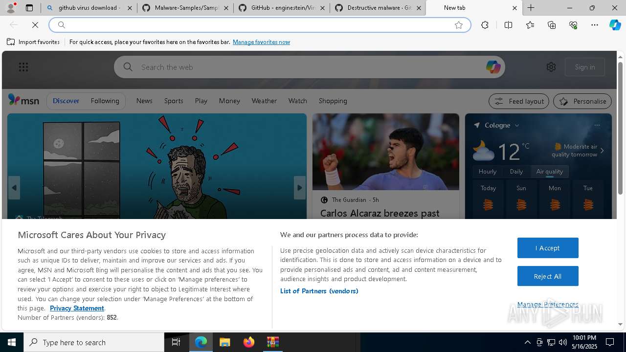Select Daily weather view

(516, 172)
